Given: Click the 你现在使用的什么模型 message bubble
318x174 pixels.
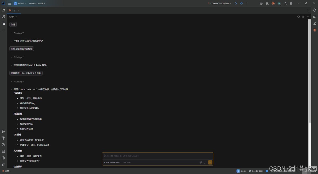Looking at the screenshot, I should pos(22,49).
